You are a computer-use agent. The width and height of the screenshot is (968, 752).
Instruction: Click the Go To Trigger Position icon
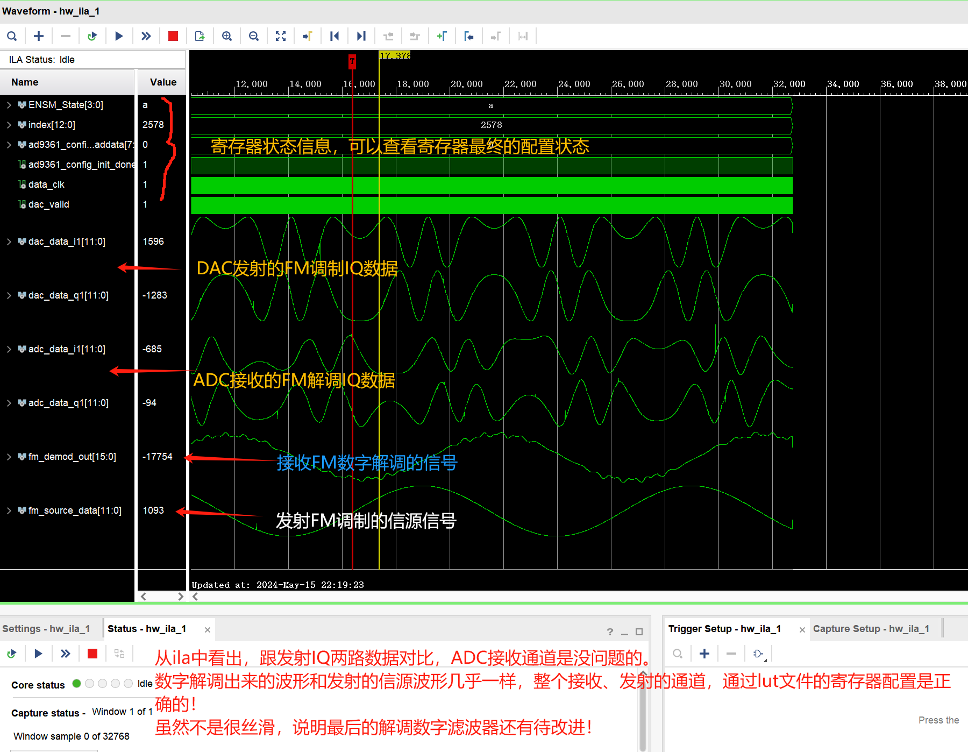pyautogui.click(x=307, y=36)
